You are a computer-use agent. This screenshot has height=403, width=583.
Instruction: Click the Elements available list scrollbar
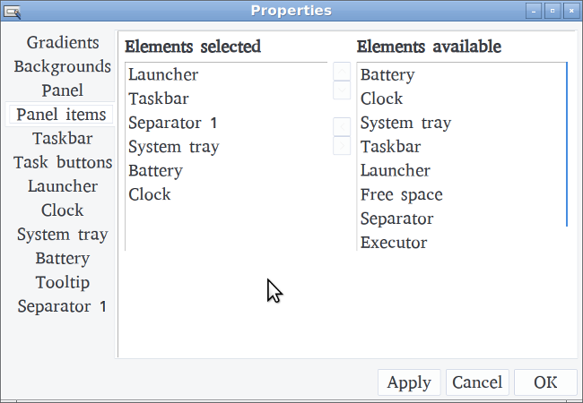[567, 143]
